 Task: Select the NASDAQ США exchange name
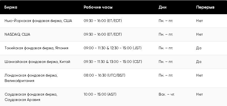click(17, 35)
